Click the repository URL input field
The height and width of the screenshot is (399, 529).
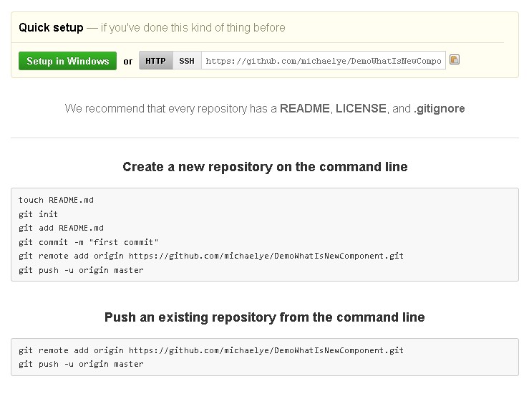pyautogui.click(x=324, y=61)
